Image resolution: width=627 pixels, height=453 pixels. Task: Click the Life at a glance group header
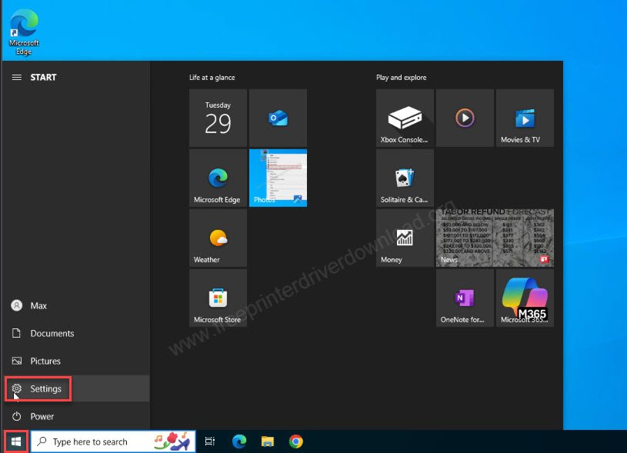212,78
